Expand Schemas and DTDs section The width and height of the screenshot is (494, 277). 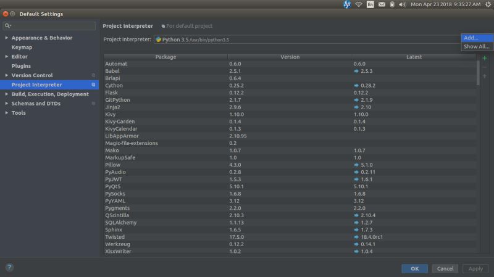point(7,103)
